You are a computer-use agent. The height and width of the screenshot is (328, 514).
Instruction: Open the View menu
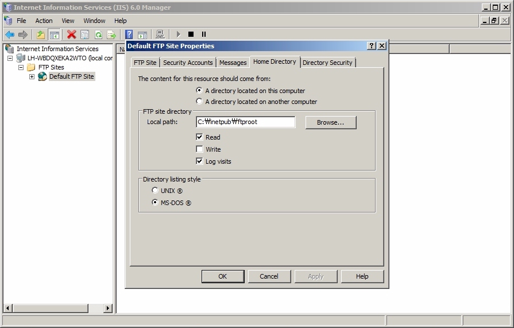pyautogui.click(x=68, y=21)
